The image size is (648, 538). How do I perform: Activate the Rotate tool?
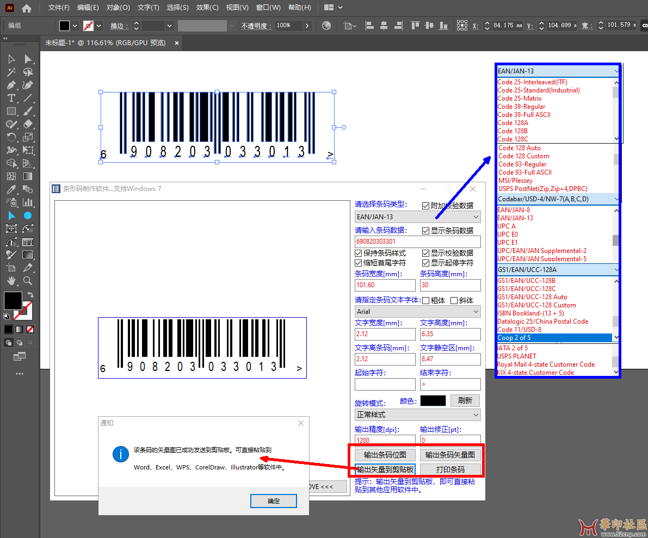click(x=11, y=137)
